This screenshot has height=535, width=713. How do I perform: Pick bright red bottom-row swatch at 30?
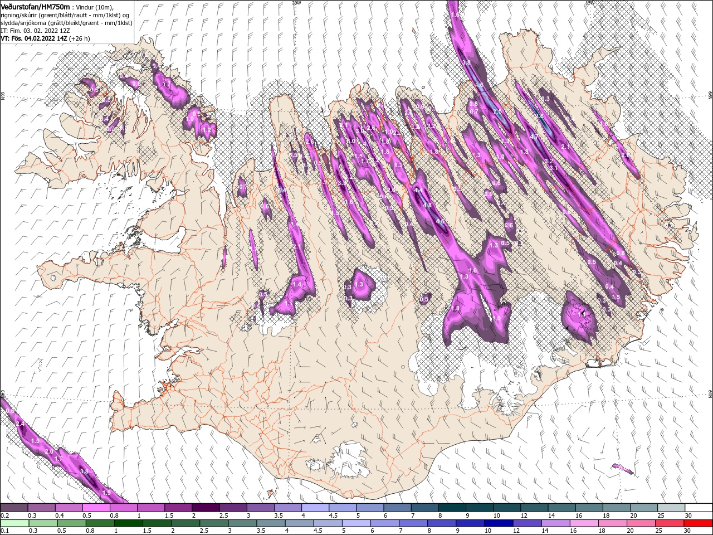pyautogui.click(x=699, y=523)
